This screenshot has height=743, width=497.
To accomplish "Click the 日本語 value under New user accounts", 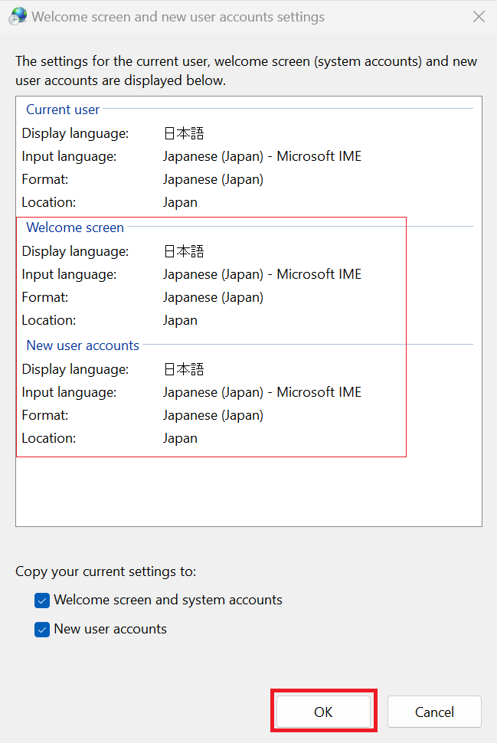I will [183, 368].
